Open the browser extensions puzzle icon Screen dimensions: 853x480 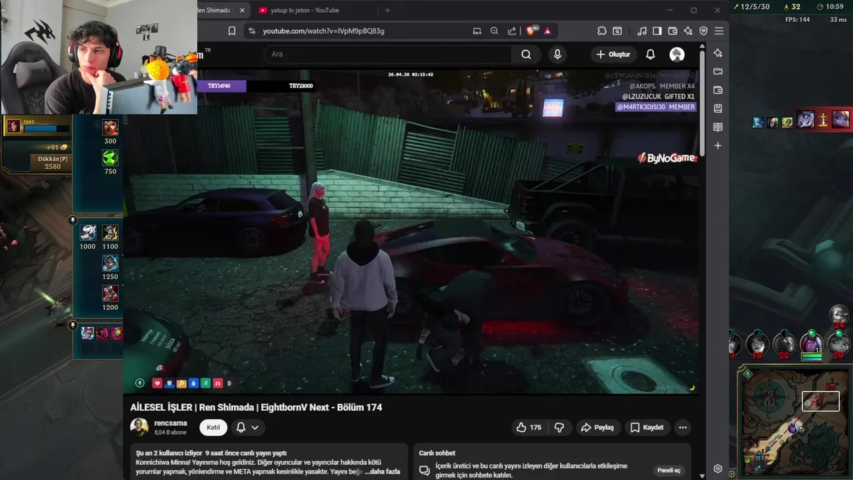(602, 31)
